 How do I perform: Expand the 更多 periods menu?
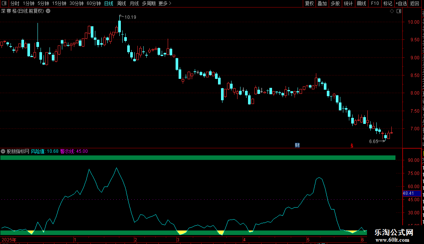coord(165,3)
